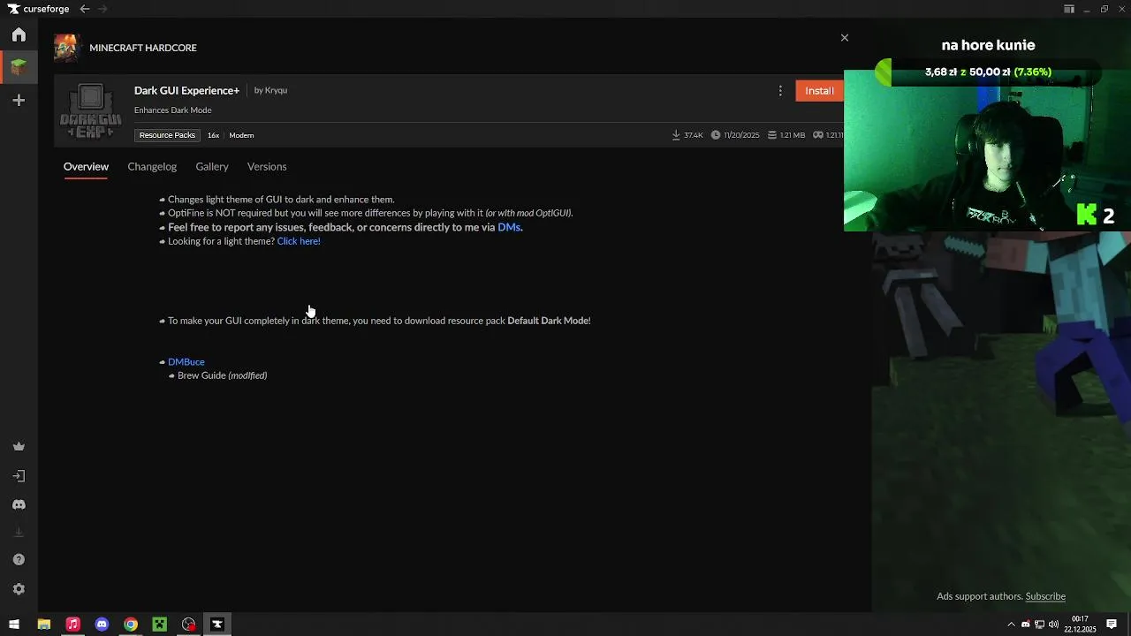This screenshot has width=1131, height=636.
Task: Install Dark GUI Experience+
Action: [819, 91]
